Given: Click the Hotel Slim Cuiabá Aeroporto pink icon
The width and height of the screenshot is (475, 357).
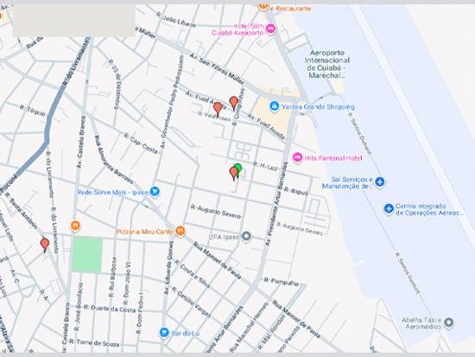Looking at the screenshot, I should pos(271,29).
